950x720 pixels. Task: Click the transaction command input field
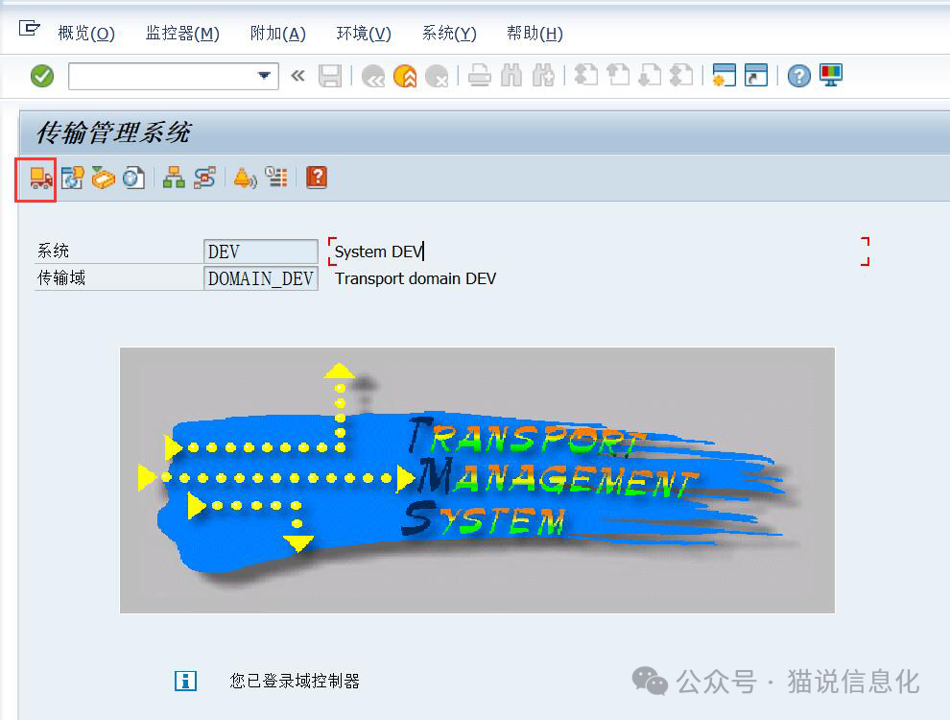pos(161,76)
